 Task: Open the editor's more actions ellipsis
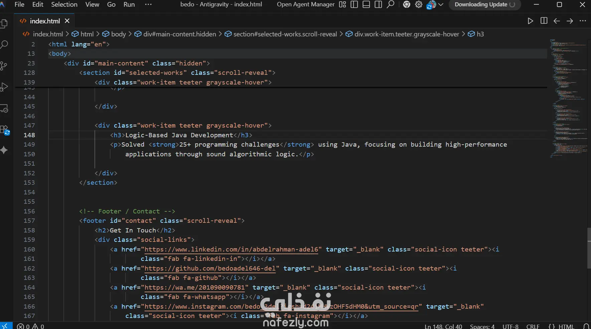(x=583, y=21)
